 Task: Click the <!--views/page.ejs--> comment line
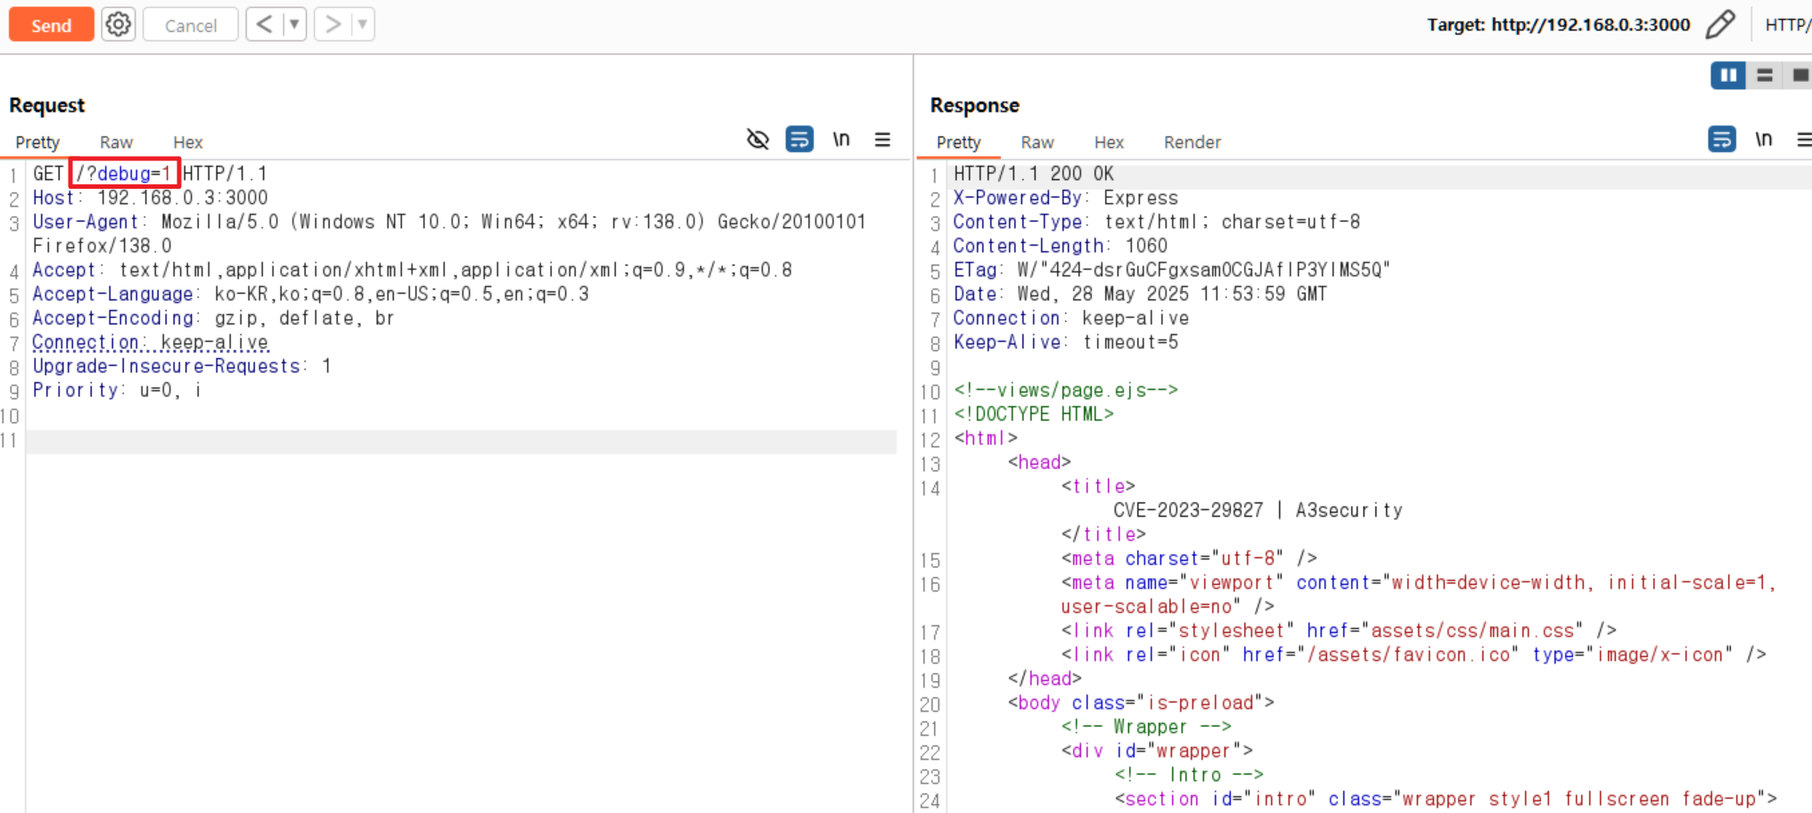point(1066,390)
